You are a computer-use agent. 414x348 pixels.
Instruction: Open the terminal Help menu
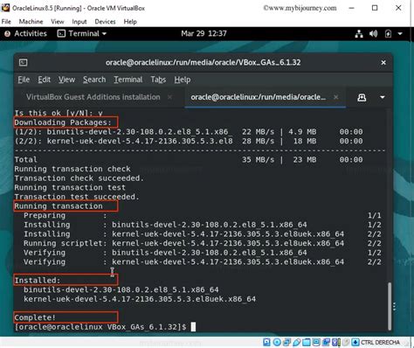point(183,80)
